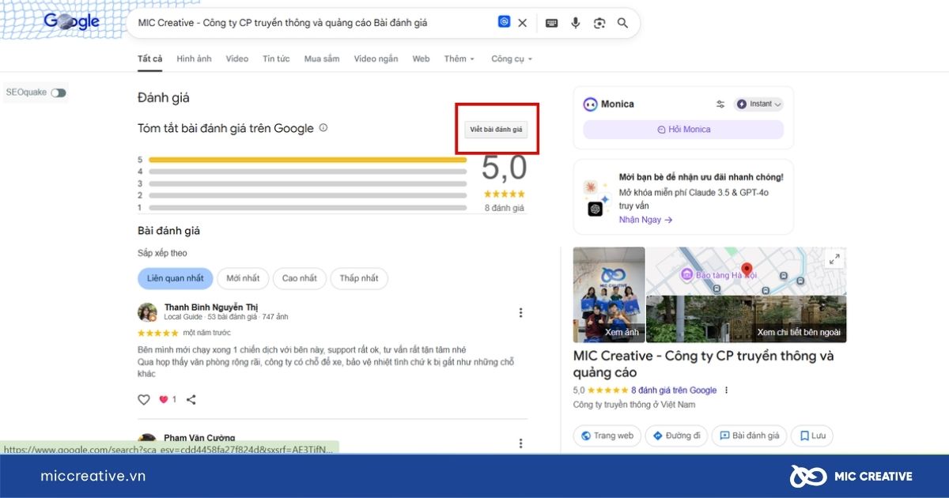Switch to the Tin tức tab
Image resolution: width=949 pixels, height=498 pixels.
click(x=276, y=59)
